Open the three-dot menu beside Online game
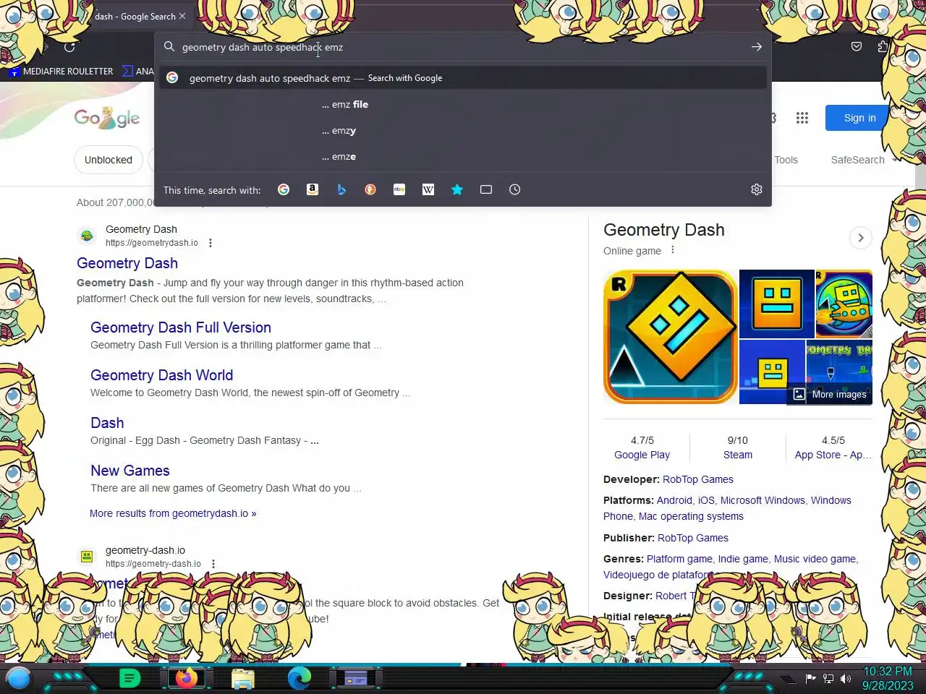The image size is (926, 694). point(673,250)
